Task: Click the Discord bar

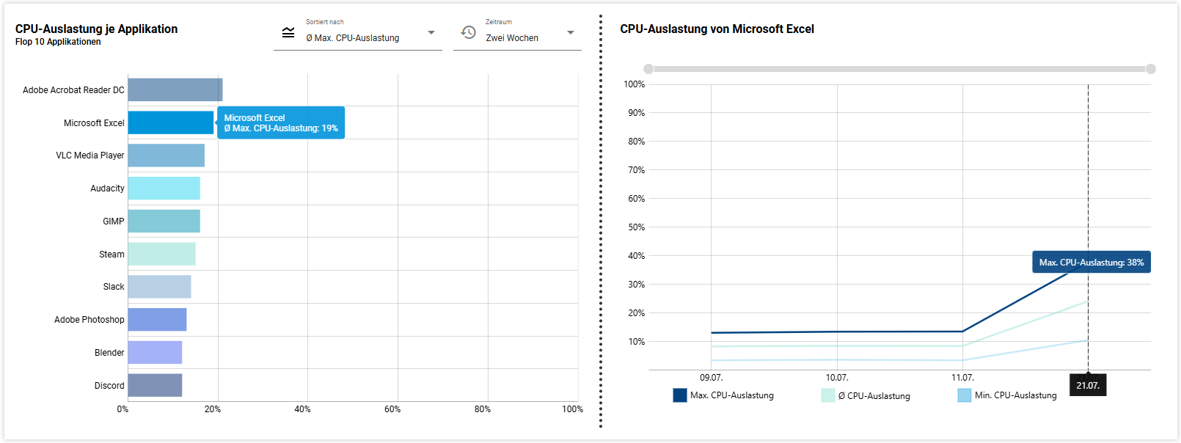Action: (156, 385)
